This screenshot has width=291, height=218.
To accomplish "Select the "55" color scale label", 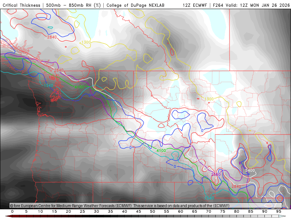I will tap(167, 211).
